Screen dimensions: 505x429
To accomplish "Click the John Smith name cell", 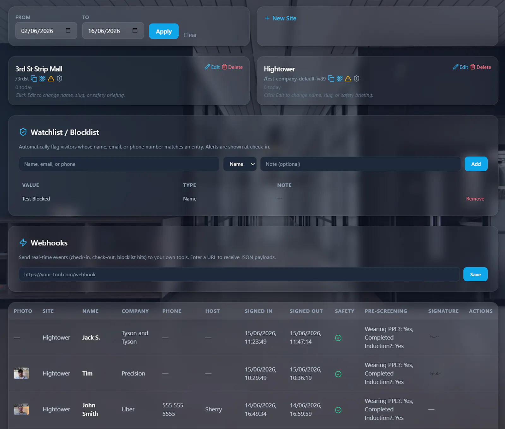I will 90,409.
